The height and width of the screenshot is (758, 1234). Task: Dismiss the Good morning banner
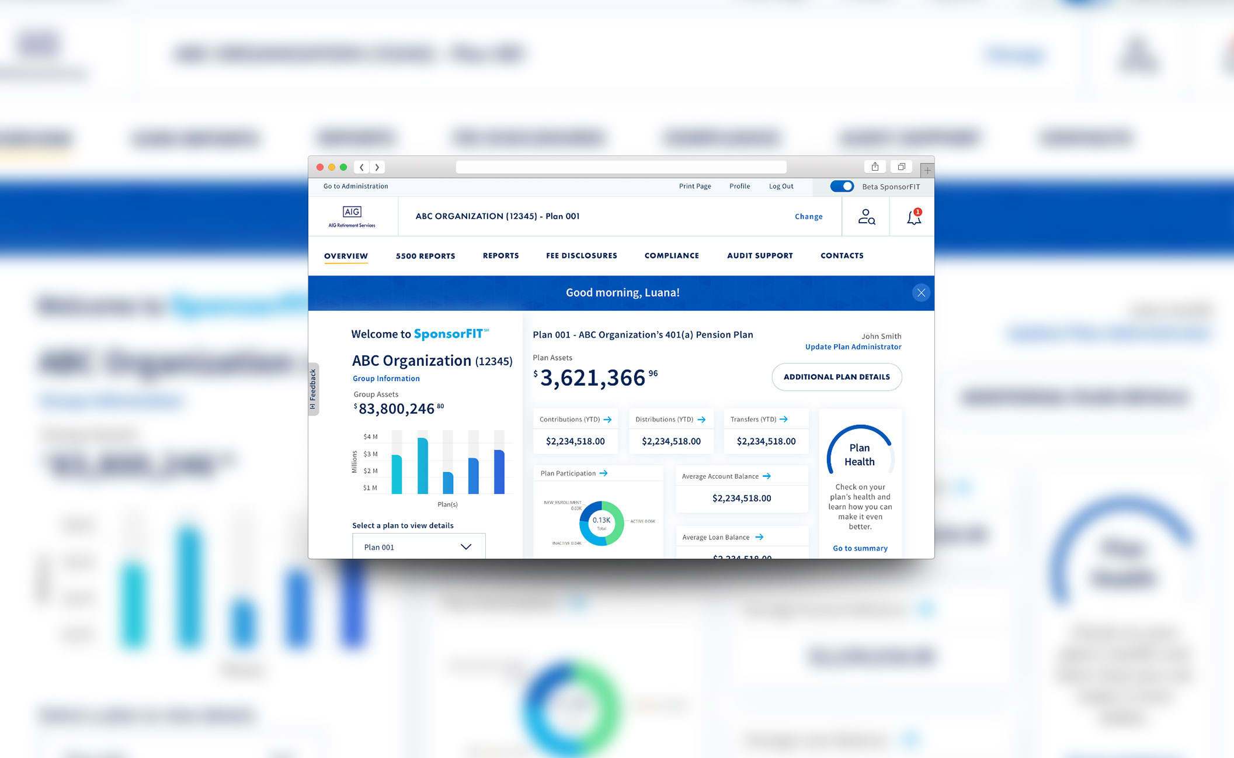[921, 293]
